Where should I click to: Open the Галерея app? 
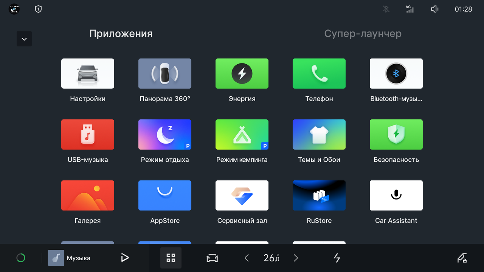tap(88, 195)
